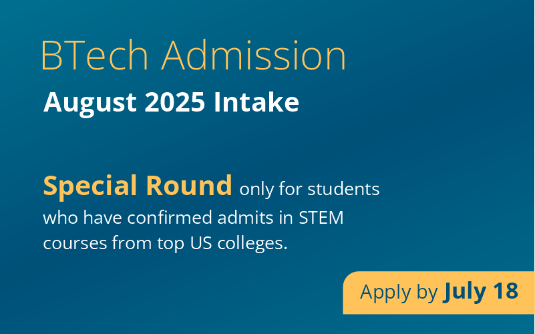Click the Special Round highlighted text

point(138,186)
